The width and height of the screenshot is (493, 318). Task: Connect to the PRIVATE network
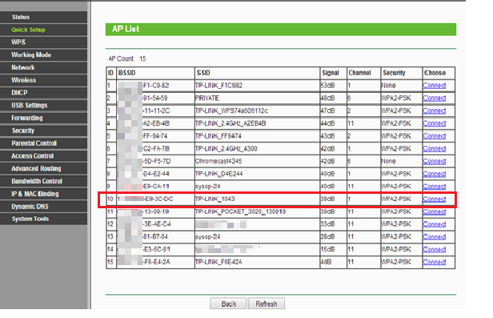pyautogui.click(x=435, y=99)
